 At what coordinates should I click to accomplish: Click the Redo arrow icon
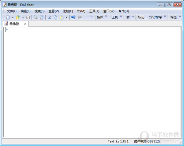[x=80, y=17]
